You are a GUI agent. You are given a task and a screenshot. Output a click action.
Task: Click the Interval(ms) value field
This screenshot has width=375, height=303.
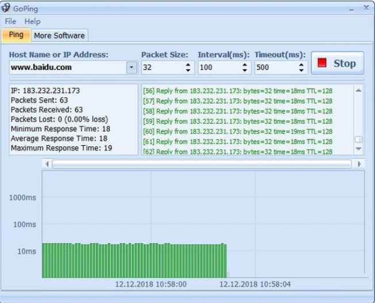[x=219, y=67]
